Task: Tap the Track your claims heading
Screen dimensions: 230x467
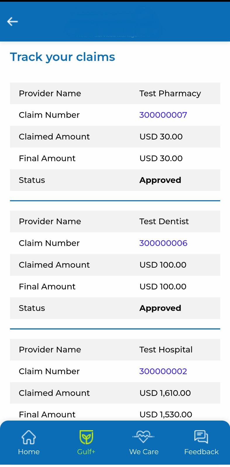Action: click(x=63, y=57)
